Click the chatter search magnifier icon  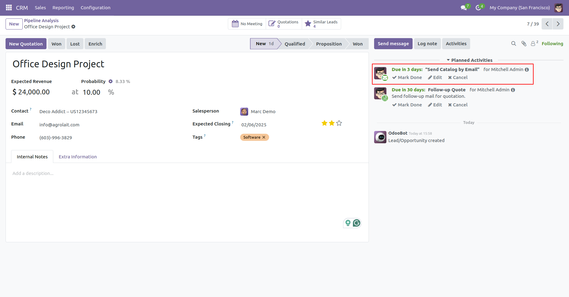point(514,44)
